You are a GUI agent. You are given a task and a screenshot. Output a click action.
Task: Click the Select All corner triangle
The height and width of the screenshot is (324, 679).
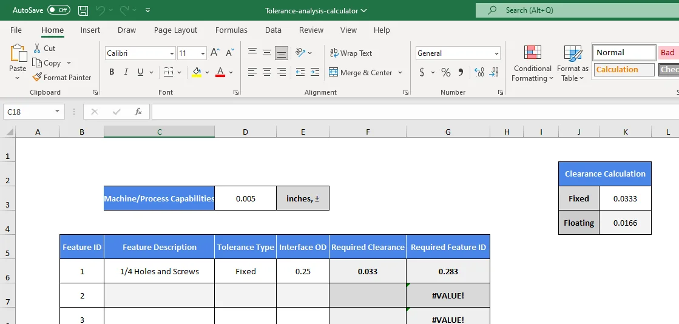[x=8, y=132]
